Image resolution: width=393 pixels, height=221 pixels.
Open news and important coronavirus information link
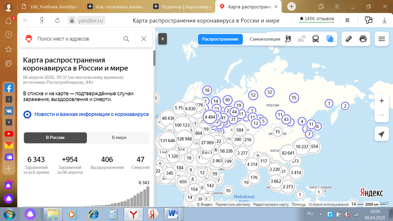click(91, 114)
